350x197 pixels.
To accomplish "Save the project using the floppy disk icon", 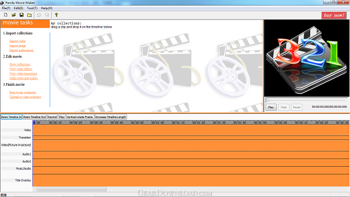I will [x=22, y=15].
